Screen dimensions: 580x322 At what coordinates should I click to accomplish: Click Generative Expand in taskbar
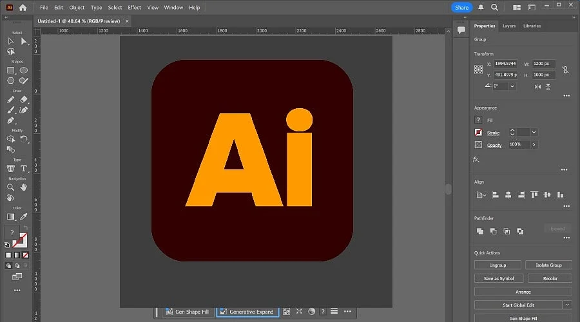point(247,312)
